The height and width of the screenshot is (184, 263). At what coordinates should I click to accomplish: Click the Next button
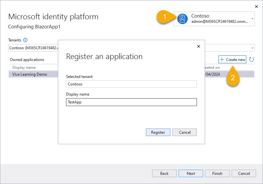coord(191,173)
